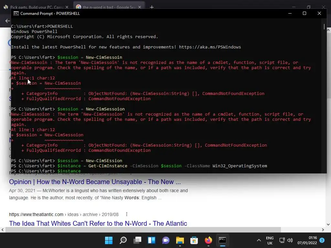
Task: Click the https://aka.ms/PSWindows URL text
Action: tap(210, 47)
